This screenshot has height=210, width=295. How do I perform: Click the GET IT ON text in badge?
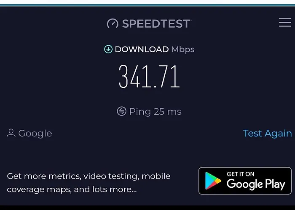click(x=241, y=174)
